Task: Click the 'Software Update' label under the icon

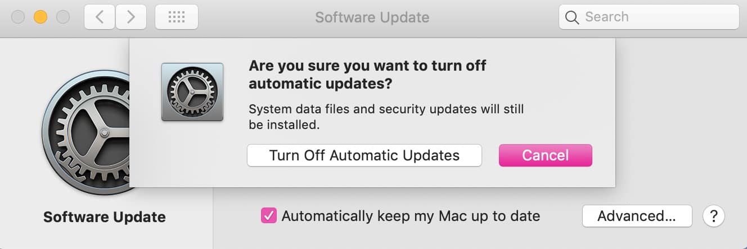Action: 105,217
